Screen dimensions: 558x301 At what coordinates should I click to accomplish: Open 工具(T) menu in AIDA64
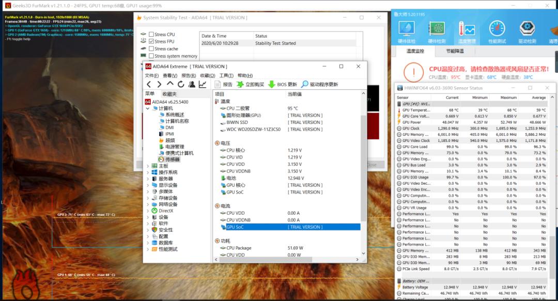pyautogui.click(x=226, y=75)
